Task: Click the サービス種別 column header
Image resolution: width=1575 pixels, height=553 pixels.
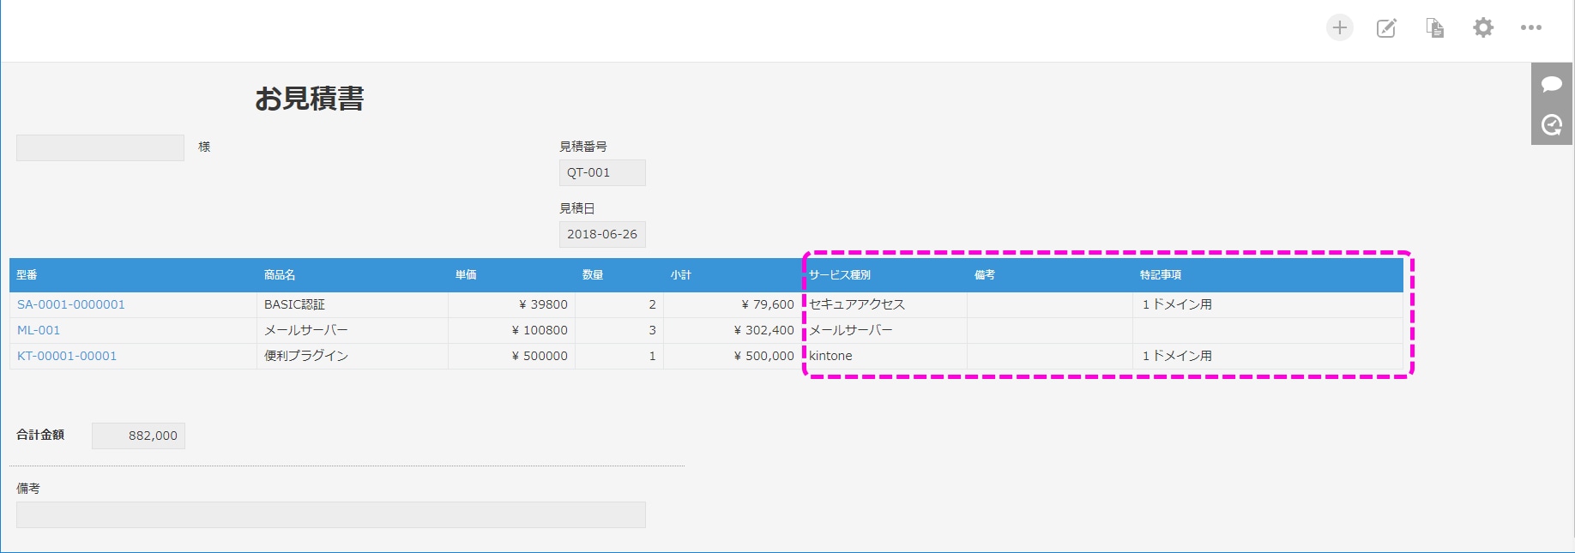Action: [840, 275]
